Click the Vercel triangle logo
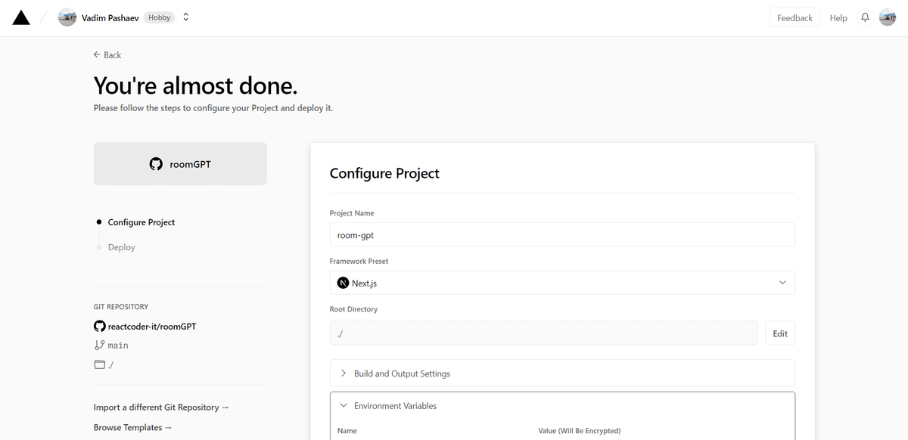 click(x=21, y=18)
